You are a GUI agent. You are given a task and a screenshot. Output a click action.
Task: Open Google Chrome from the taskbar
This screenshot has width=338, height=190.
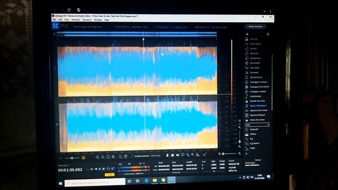[x=163, y=180]
